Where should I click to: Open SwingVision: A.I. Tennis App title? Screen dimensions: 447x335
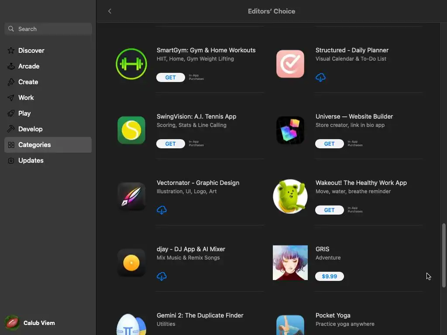pos(196,116)
